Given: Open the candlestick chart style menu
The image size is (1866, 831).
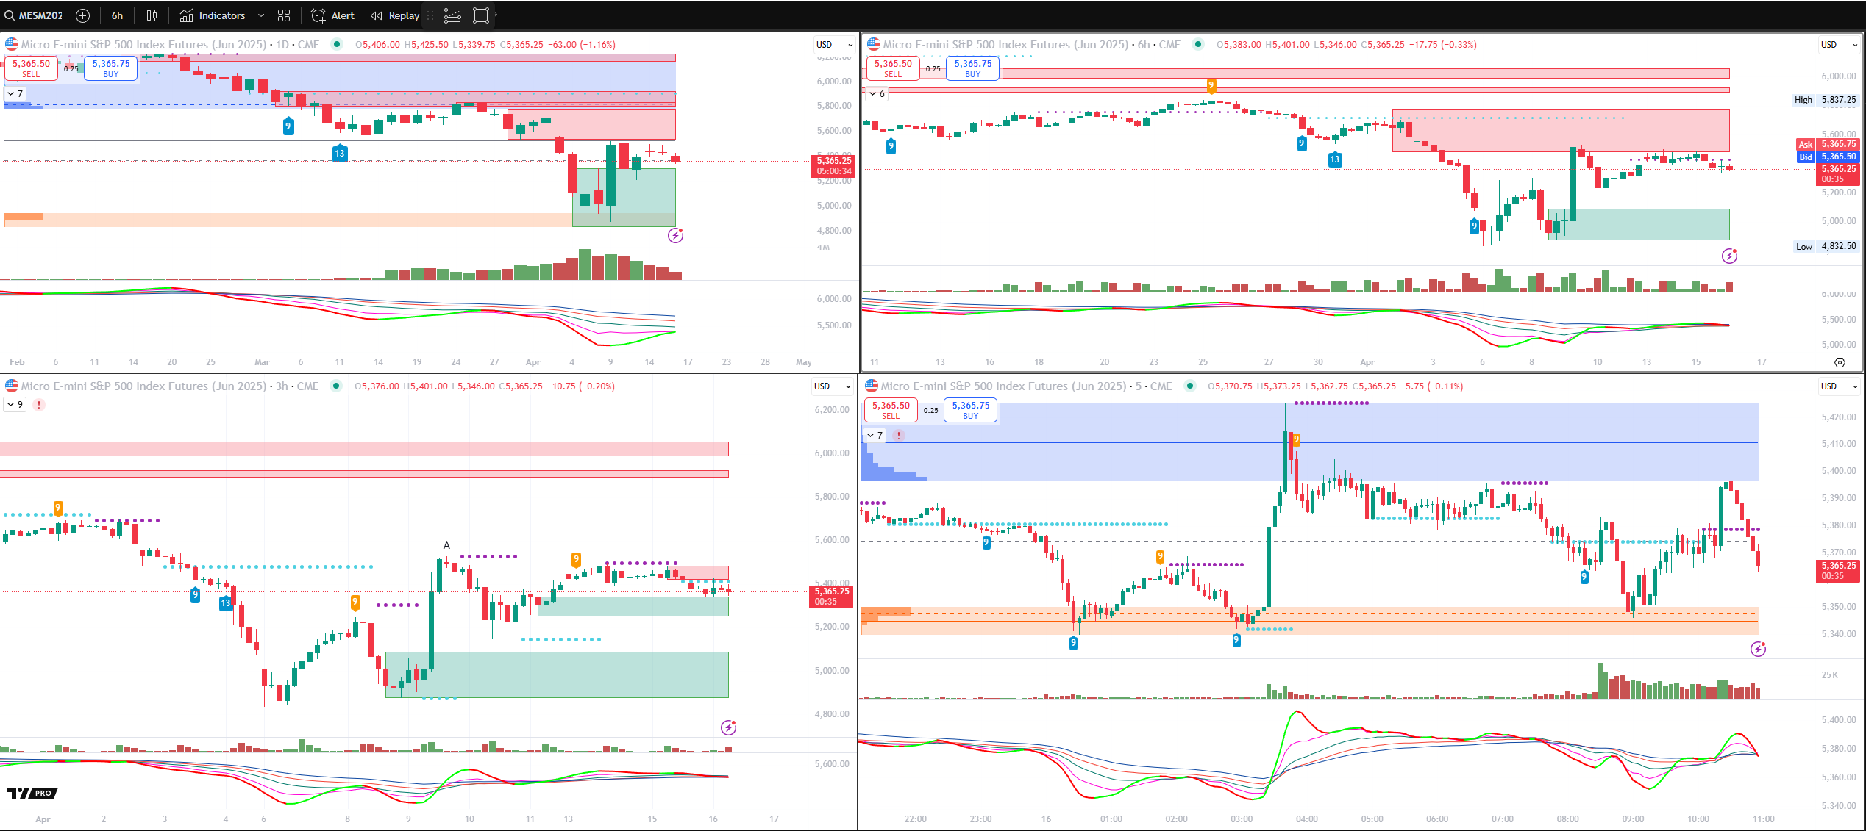Looking at the screenshot, I should (x=152, y=15).
